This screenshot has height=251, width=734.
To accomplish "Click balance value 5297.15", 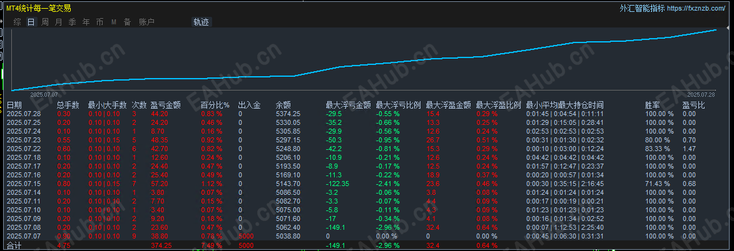I will pyautogui.click(x=288, y=140).
